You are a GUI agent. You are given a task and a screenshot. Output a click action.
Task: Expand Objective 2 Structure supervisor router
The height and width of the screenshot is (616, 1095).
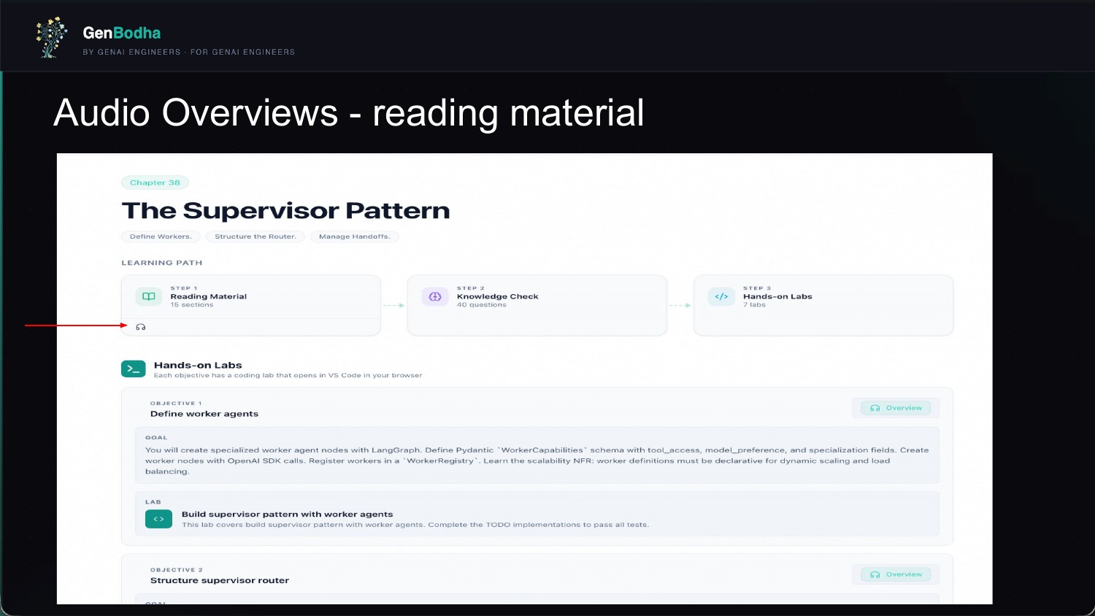pos(220,580)
